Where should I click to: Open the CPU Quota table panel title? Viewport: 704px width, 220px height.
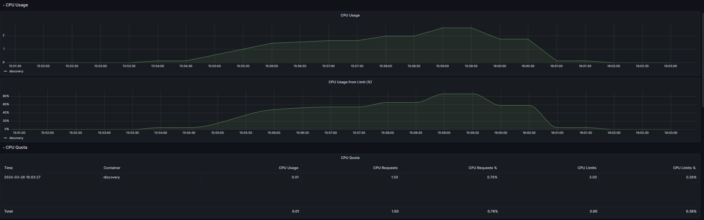click(x=350, y=158)
